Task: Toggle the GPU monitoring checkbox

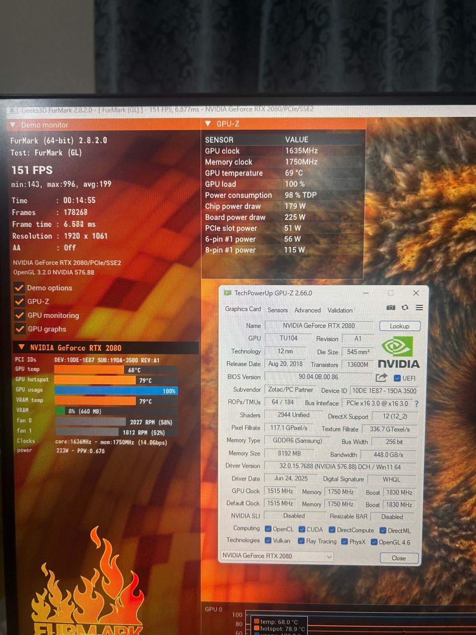Action: [x=19, y=315]
